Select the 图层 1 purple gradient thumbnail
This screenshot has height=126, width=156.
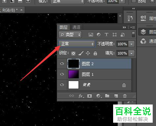tap(74, 74)
